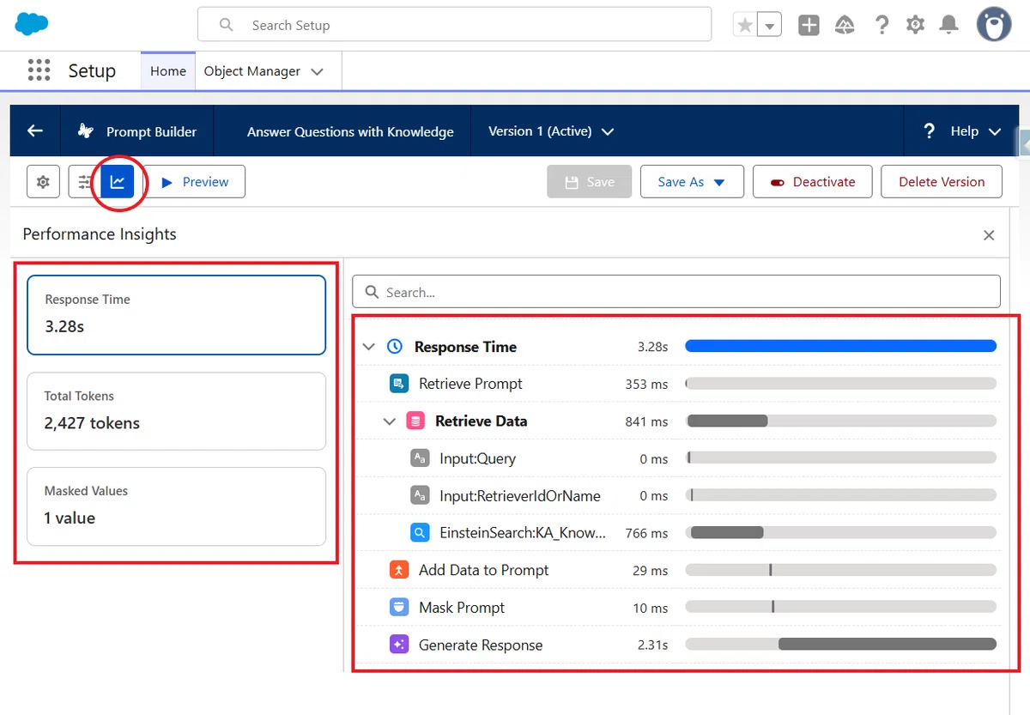The image size is (1030, 715).
Task: Click the Preview button
Action: (195, 182)
